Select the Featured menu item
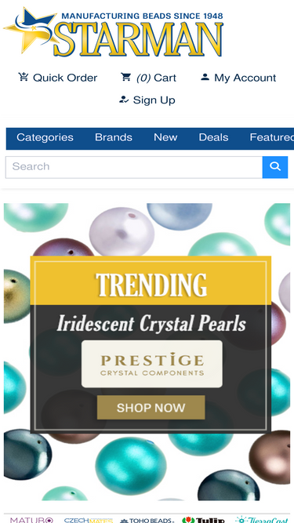Screen dimensions: 294x523 (x=272, y=137)
